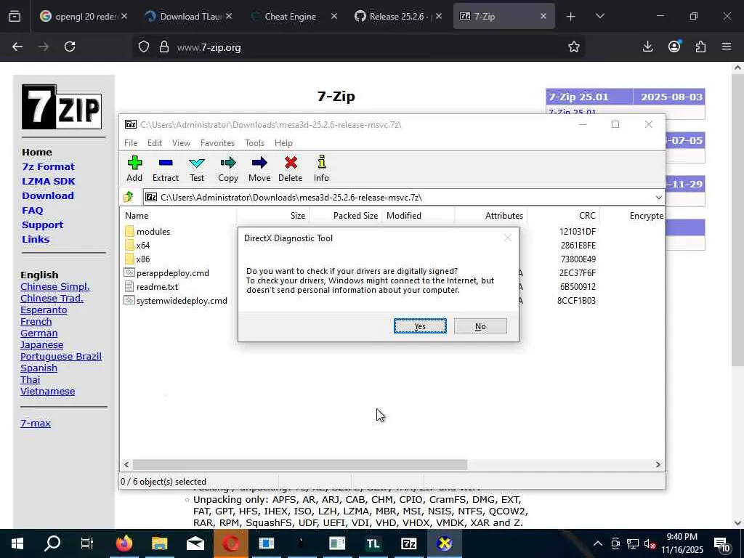
Task: Click TL launcher taskbar icon
Action: (373, 543)
